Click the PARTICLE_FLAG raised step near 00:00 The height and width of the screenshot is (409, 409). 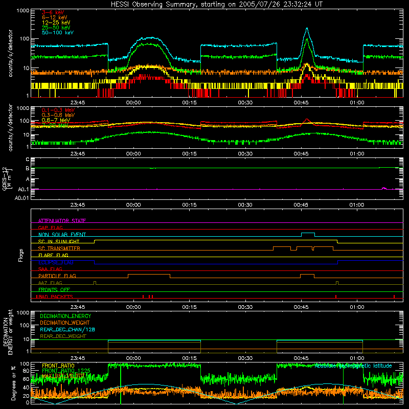[149, 275]
